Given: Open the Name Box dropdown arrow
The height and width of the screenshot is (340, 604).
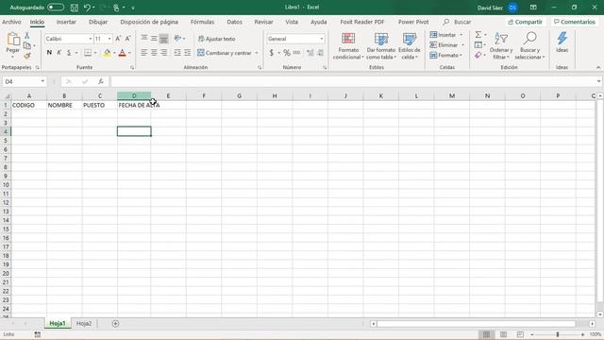Looking at the screenshot, I should [x=42, y=81].
